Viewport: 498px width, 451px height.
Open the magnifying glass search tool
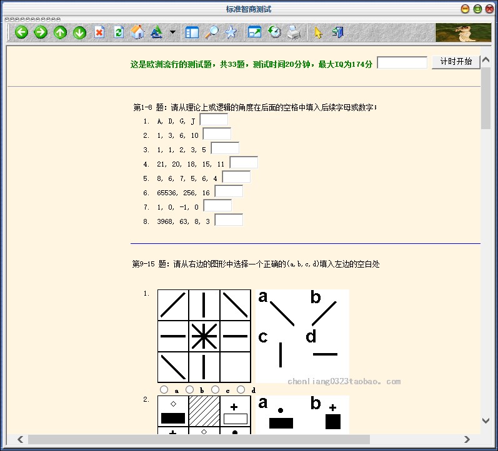click(x=212, y=32)
